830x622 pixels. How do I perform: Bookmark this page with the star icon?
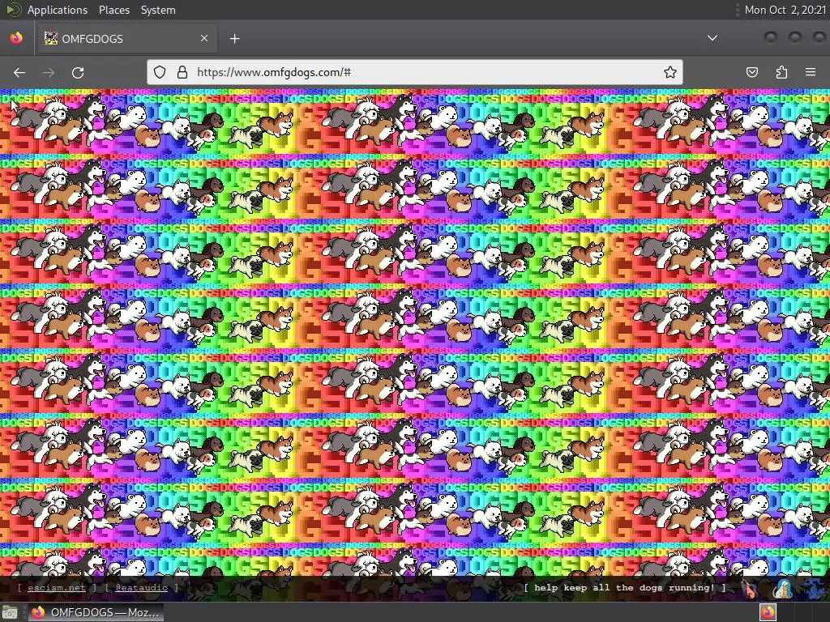tap(670, 72)
